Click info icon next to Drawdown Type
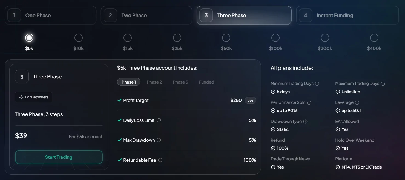Image resolution: width=405 pixels, height=180 pixels. (305, 122)
